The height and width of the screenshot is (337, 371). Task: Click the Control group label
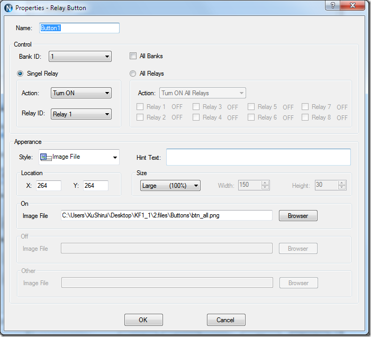pos(23,44)
